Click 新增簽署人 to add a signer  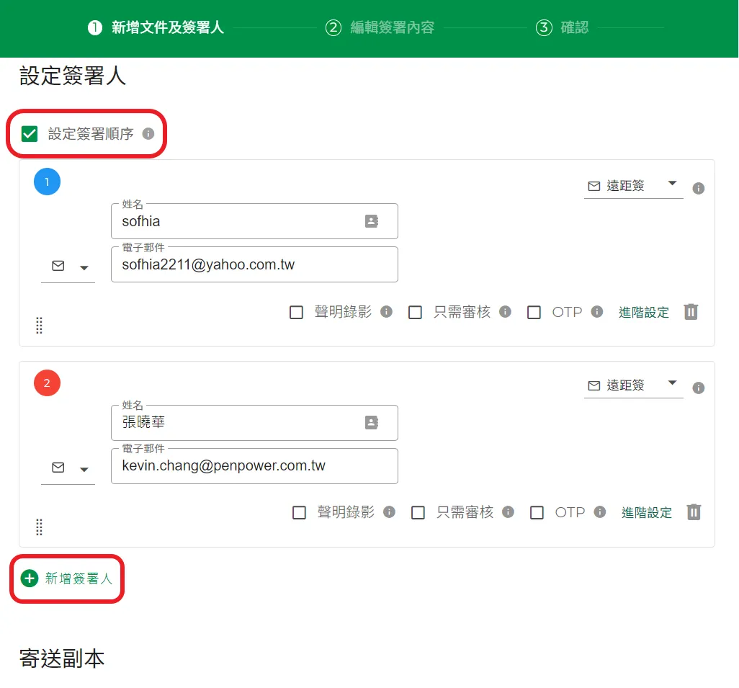[x=68, y=578]
